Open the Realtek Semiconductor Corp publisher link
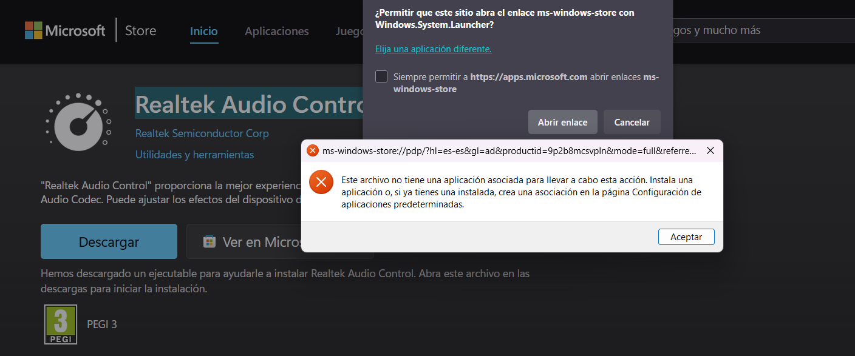Viewport: 855px width, 356px height. point(202,133)
